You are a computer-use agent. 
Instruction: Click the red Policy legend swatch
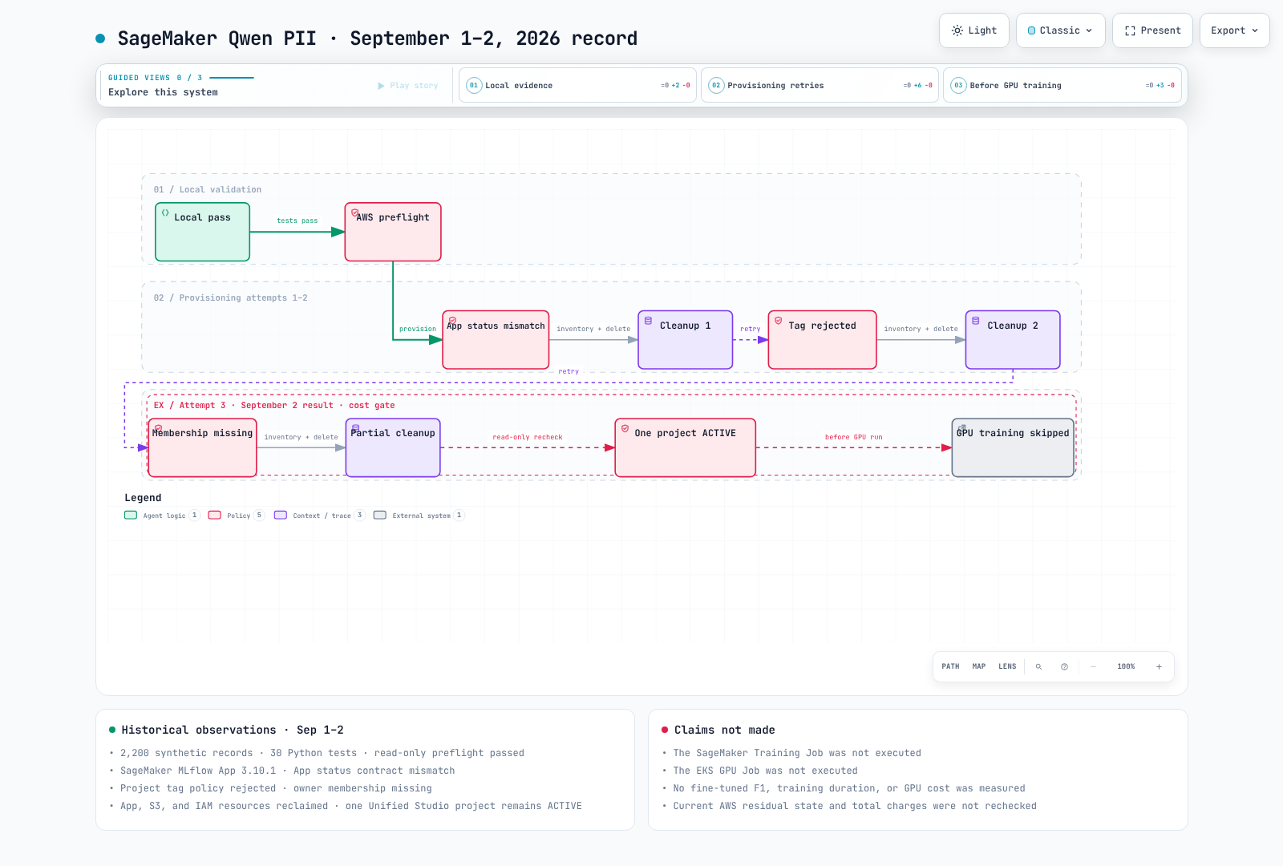(215, 516)
